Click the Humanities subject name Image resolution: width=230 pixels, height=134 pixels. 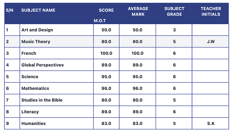pyautogui.click(x=33, y=124)
